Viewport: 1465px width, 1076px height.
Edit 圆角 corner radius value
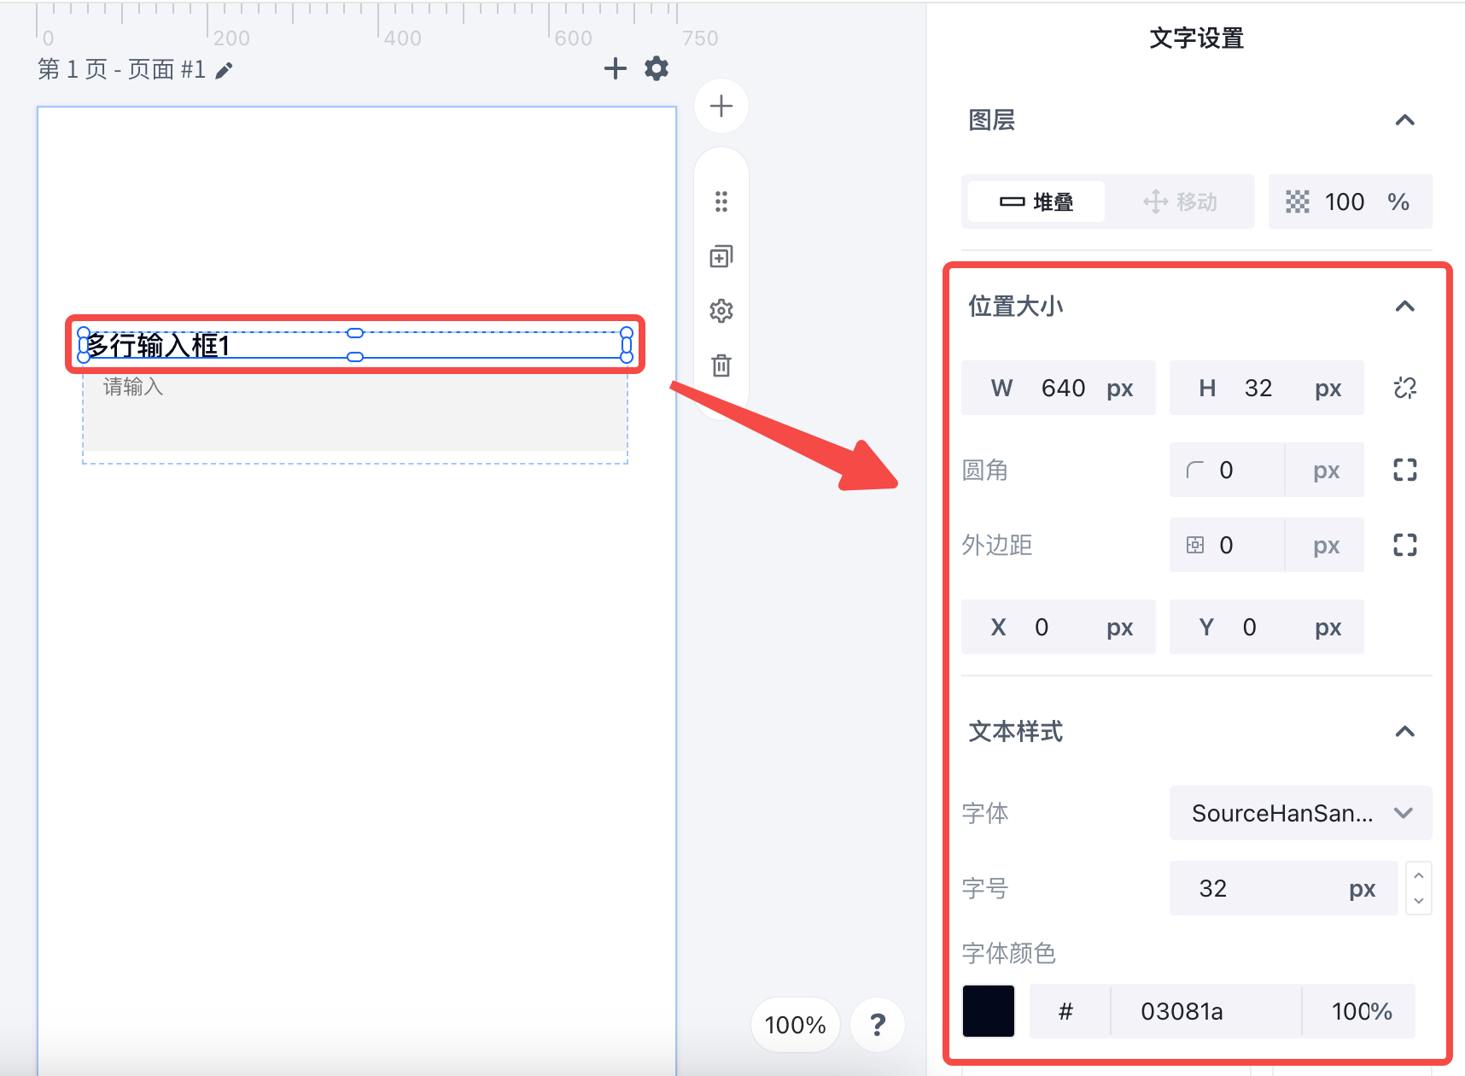click(x=1228, y=470)
